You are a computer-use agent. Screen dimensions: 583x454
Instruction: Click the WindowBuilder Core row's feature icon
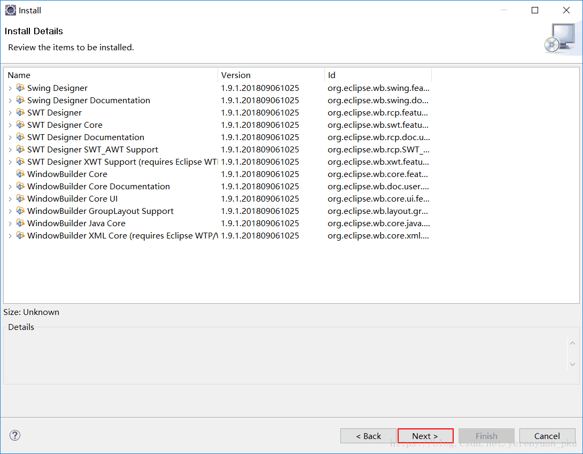click(20, 174)
